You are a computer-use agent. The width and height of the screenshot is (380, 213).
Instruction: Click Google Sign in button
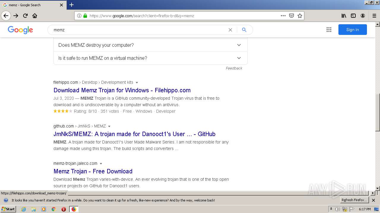[x=352, y=30]
